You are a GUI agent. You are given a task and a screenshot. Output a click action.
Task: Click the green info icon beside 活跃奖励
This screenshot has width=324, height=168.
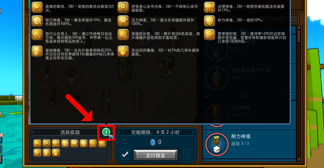point(106,132)
